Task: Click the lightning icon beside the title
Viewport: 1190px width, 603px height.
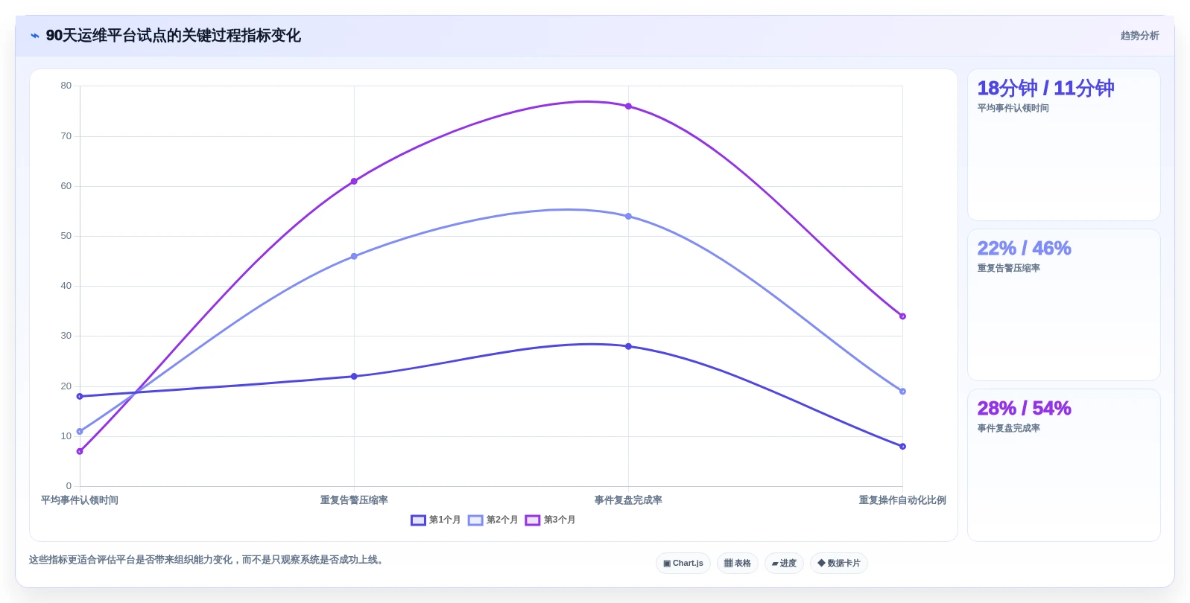Action: point(35,36)
